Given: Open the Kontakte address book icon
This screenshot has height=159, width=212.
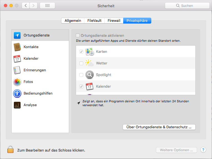Looking at the screenshot, I should point(17,47).
